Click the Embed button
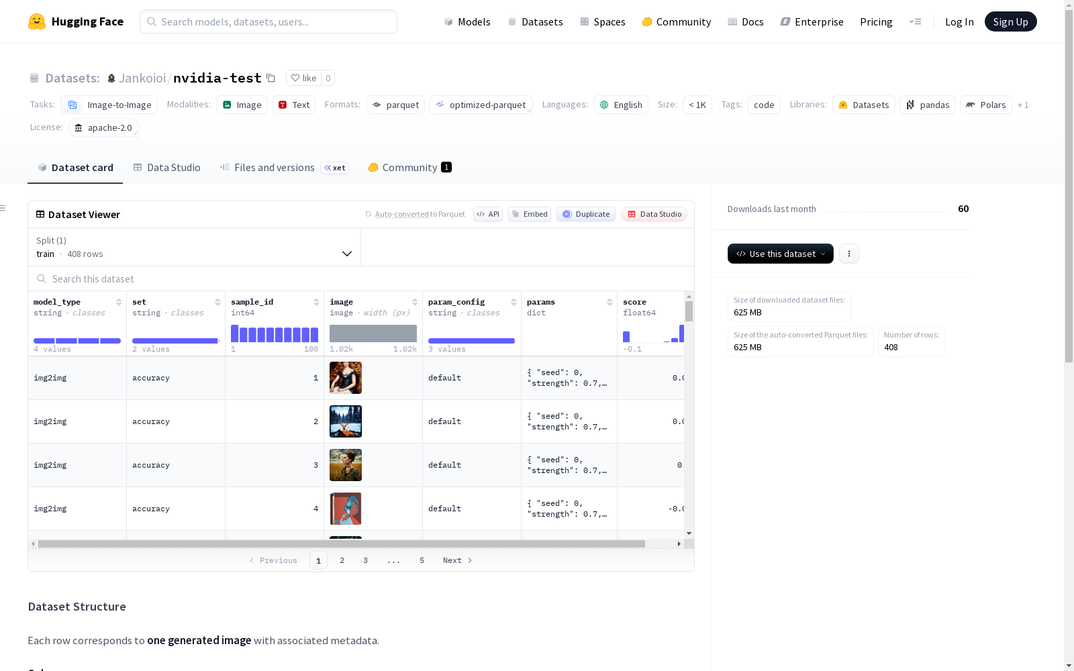 pos(530,214)
